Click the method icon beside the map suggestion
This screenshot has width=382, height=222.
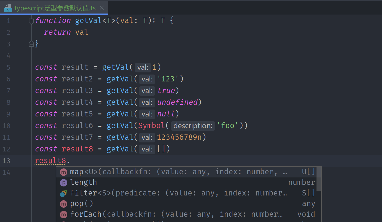coord(63,172)
